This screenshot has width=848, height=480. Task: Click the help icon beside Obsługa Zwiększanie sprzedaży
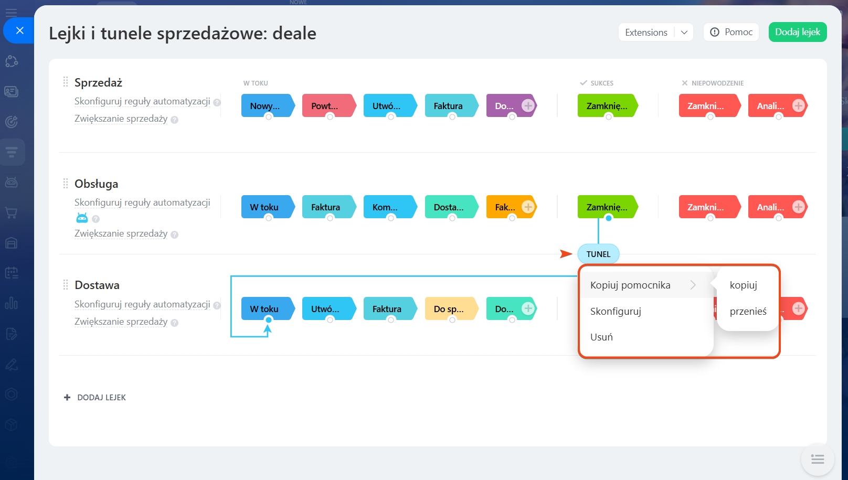[174, 234]
